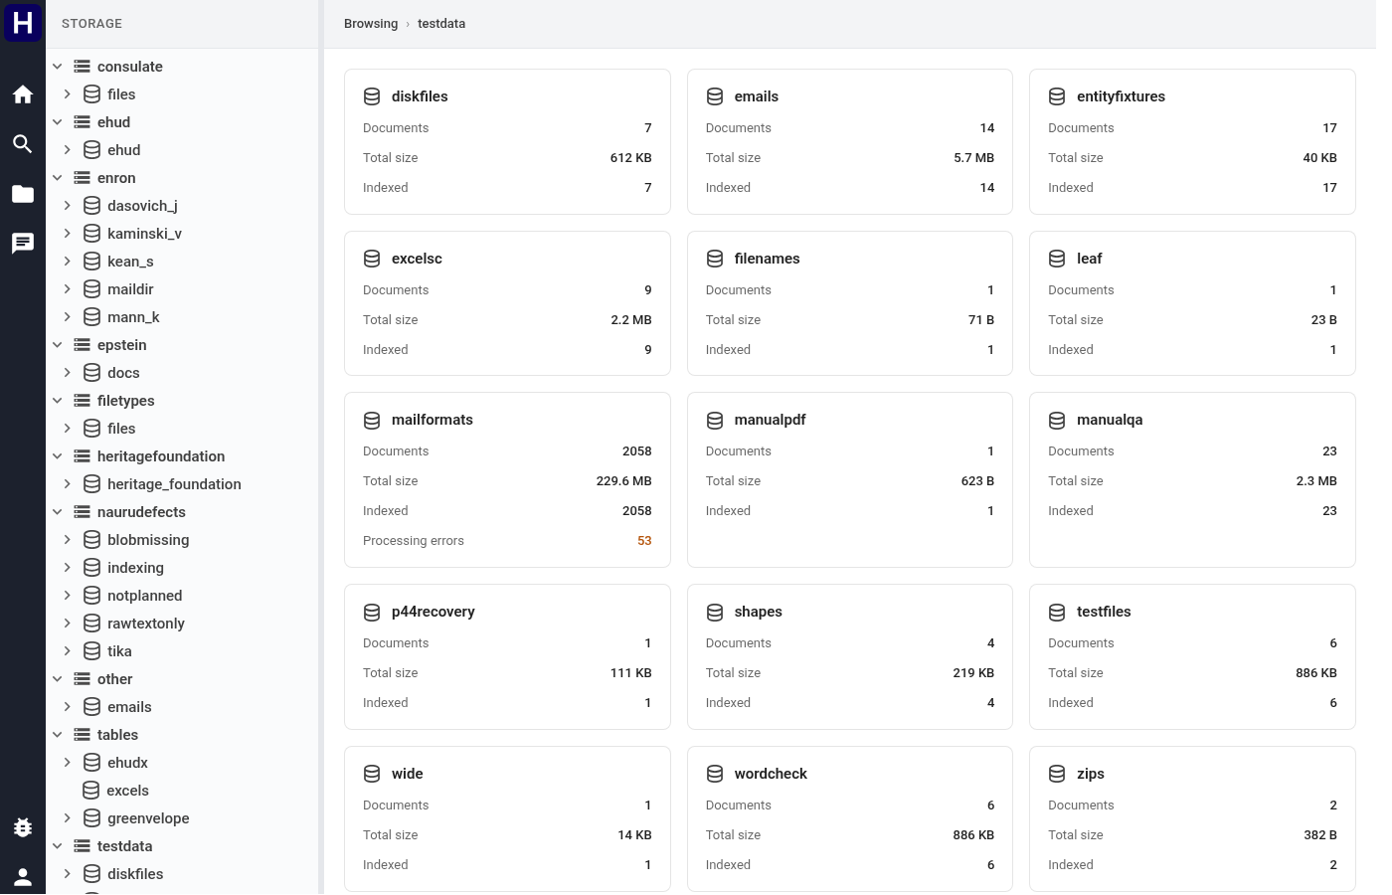Select kean_s in the storage tree
Viewport: 1392px width, 895px height.
tap(130, 262)
